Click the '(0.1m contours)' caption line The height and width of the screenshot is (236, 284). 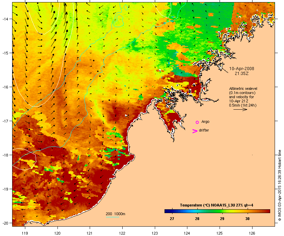pyautogui.click(x=242, y=93)
